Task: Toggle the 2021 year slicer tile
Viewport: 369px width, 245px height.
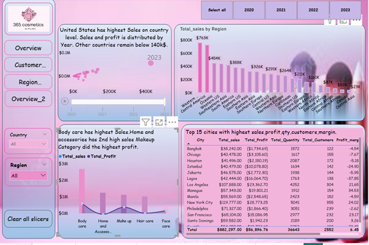Action: pos(281,10)
